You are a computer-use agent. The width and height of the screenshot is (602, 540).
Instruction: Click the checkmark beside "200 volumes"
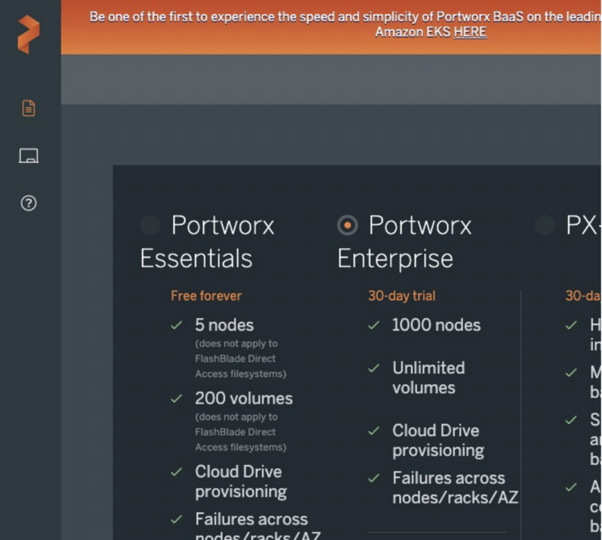click(x=176, y=398)
